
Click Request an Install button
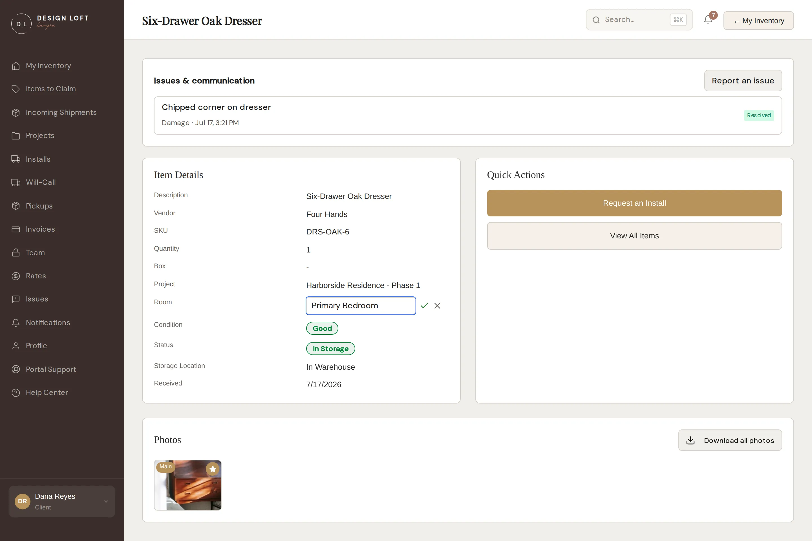tap(634, 203)
